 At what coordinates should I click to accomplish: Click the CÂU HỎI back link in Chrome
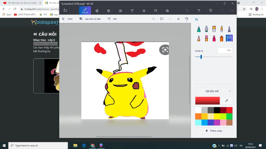point(45,34)
